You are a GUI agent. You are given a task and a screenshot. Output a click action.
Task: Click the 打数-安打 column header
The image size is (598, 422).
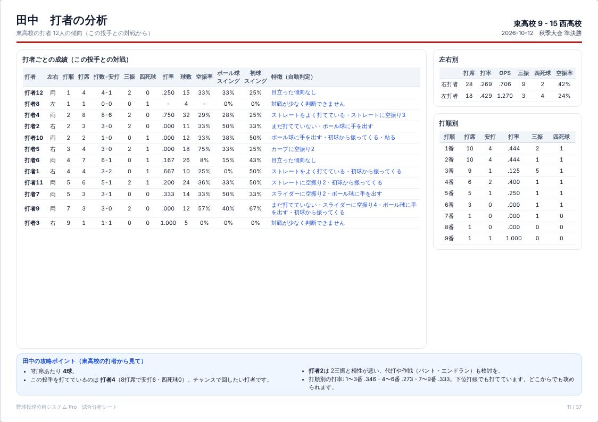pyautogui.click(x=106, y=77)
